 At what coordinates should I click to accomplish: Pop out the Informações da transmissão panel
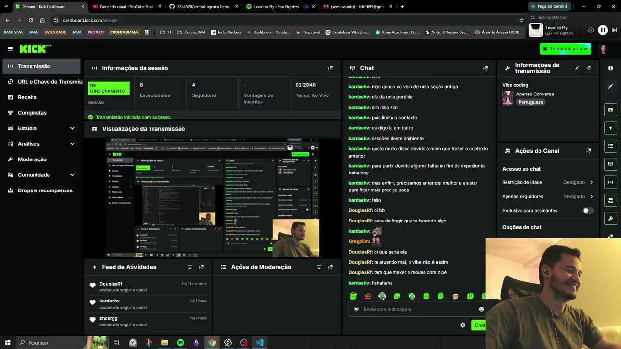click(588, 68)
